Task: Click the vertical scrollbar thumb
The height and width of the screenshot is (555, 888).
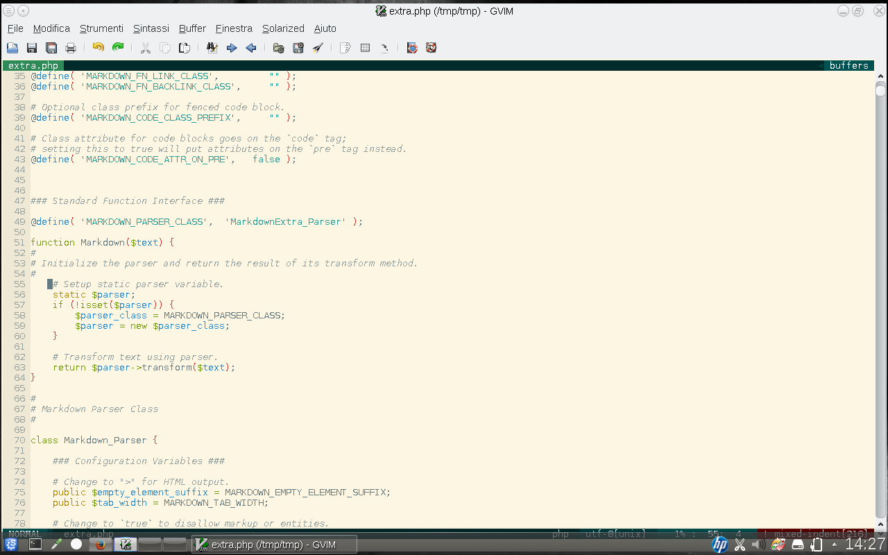Action: point(880,90)
